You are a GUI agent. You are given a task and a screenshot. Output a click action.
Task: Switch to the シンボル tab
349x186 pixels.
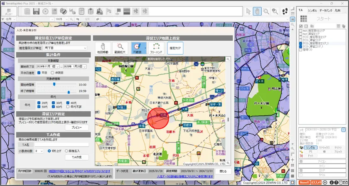coord(312,10)
